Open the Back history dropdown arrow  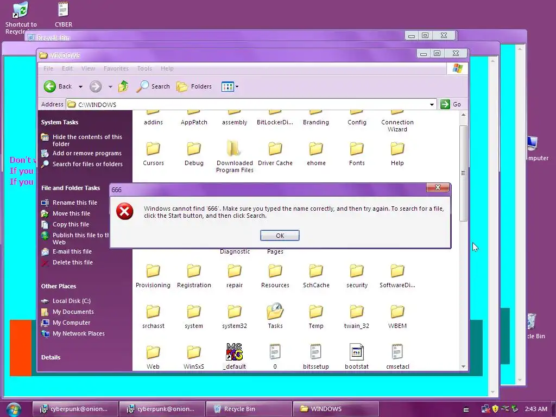coord(80,86)
